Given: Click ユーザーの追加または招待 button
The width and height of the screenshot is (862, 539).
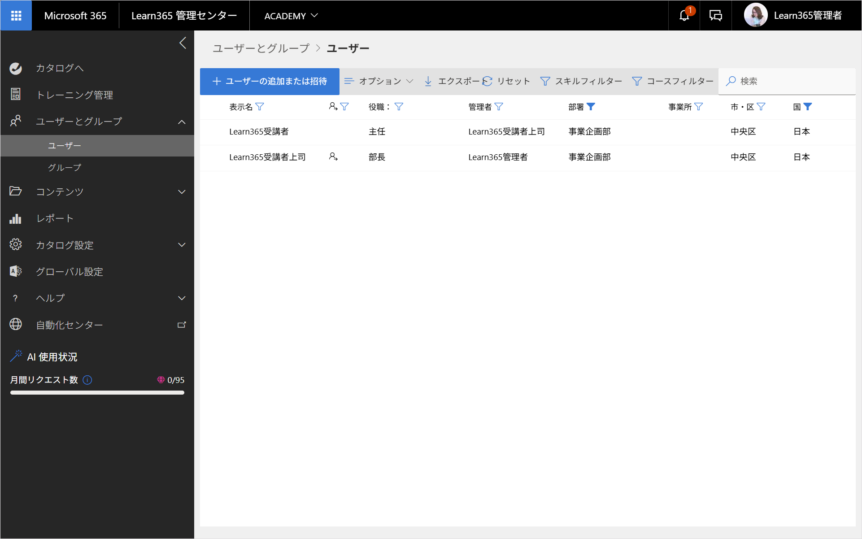Looking at the screenshot, I should click(270, 81).
